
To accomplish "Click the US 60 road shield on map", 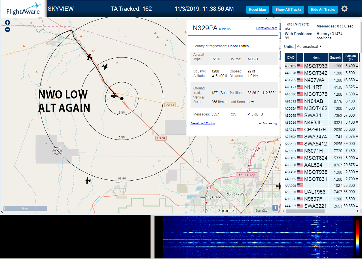I will pyautogui.click(x=161, y=138).
